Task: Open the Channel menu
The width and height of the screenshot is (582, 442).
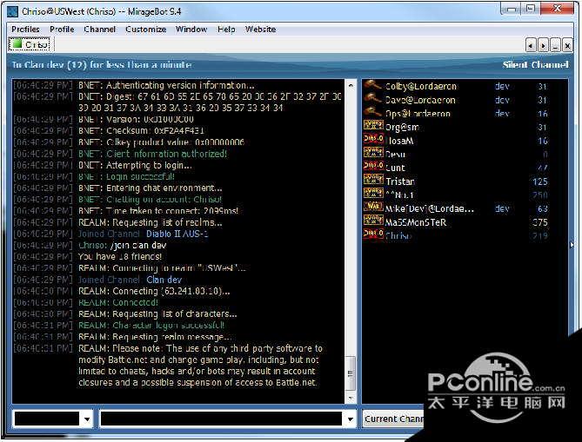Action: [99, 30]
